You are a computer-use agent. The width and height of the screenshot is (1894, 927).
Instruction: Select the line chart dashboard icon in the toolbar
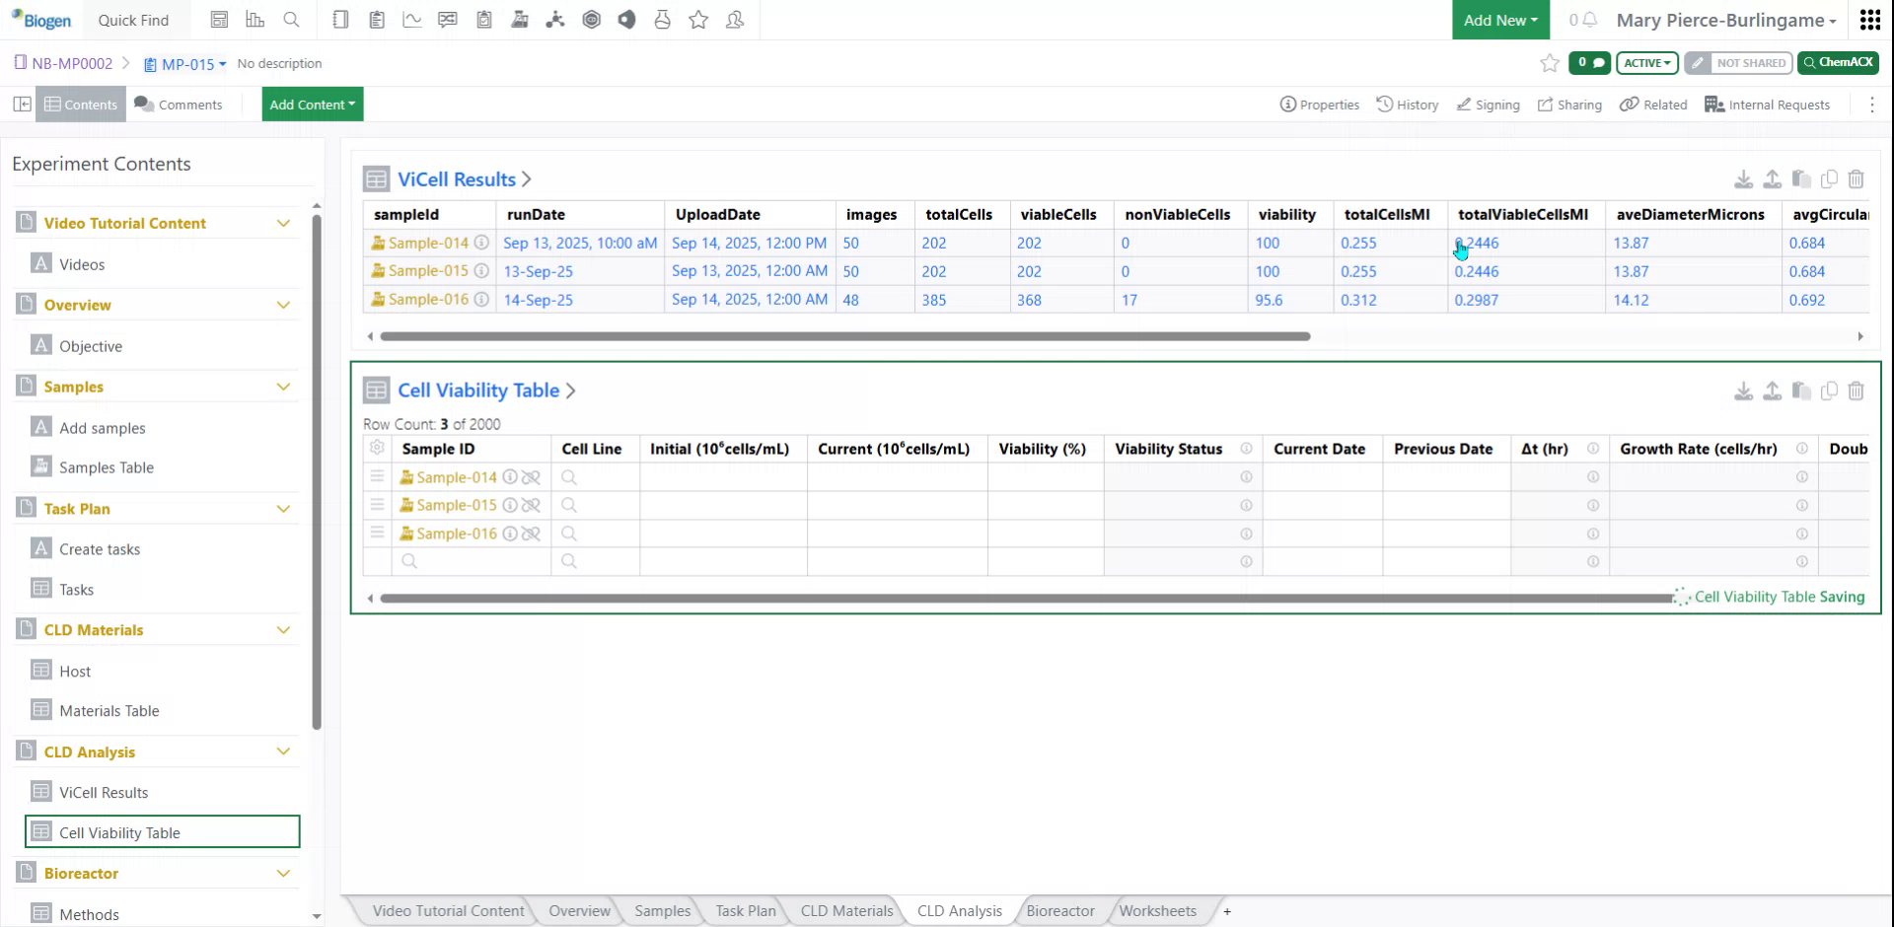click(411, 20)
